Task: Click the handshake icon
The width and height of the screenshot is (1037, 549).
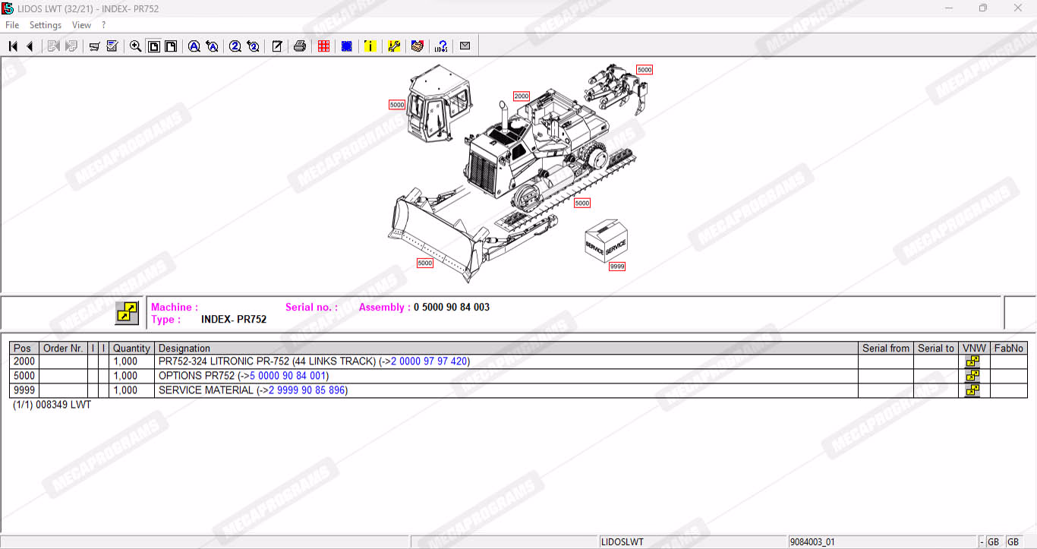Action: click(x=417, y=46)
